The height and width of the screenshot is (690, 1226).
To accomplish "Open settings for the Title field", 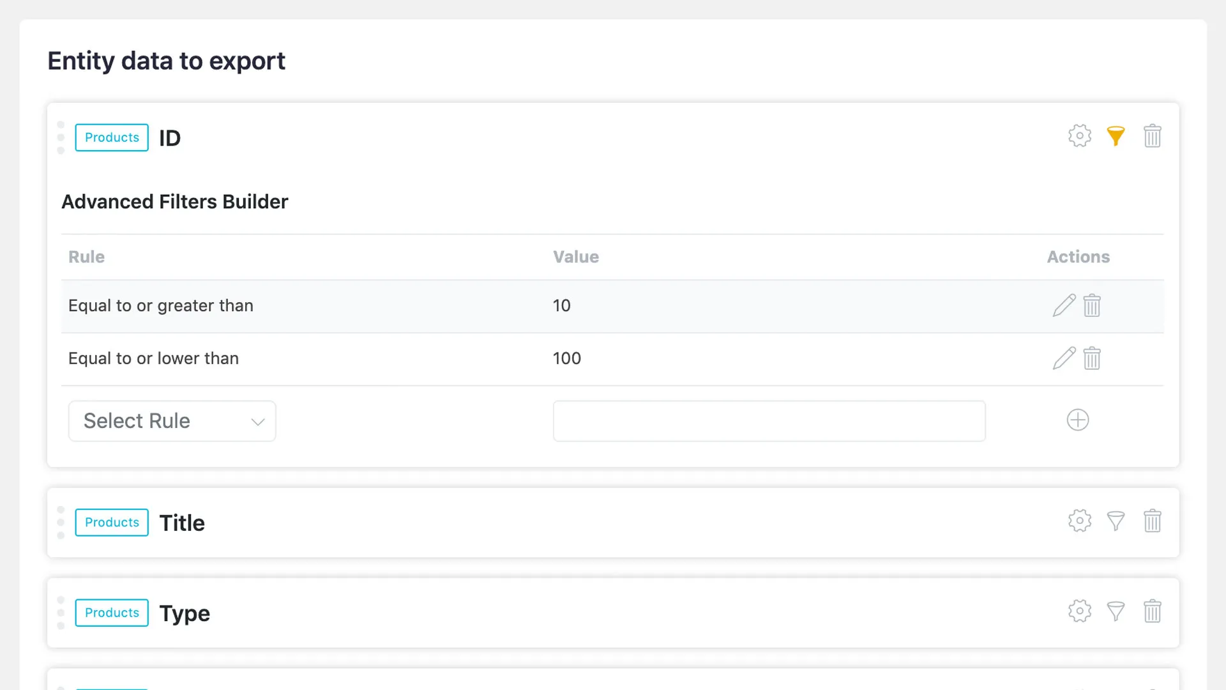I will pyautogui.click(x=1079, y=521).
